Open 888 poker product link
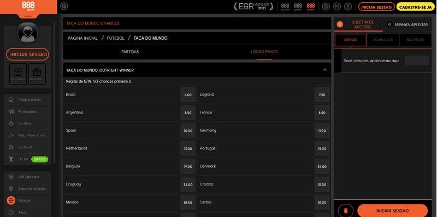 tap(298, 7)
